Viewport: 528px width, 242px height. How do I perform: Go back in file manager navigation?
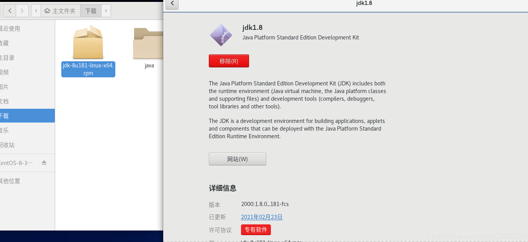(x=9, y=11)
